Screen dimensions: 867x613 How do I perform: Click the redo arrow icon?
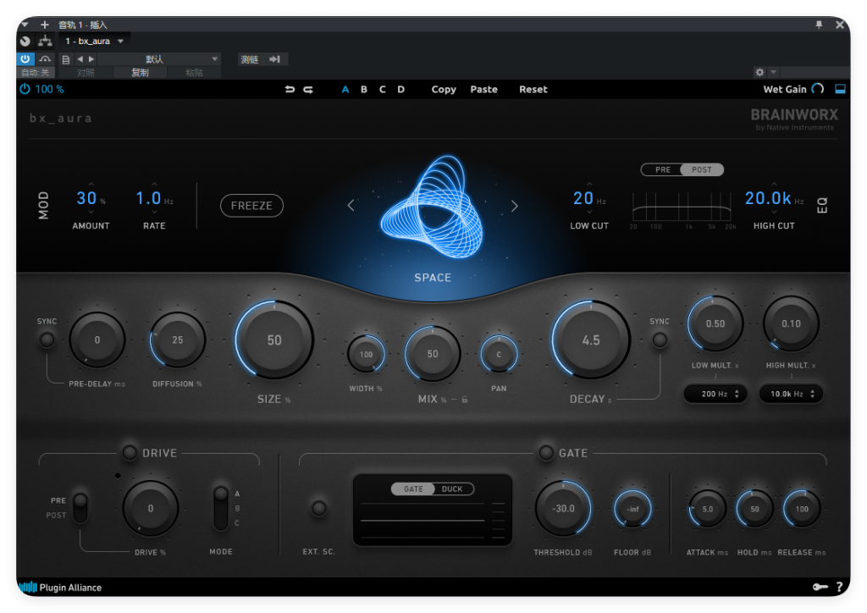(308, 89)
